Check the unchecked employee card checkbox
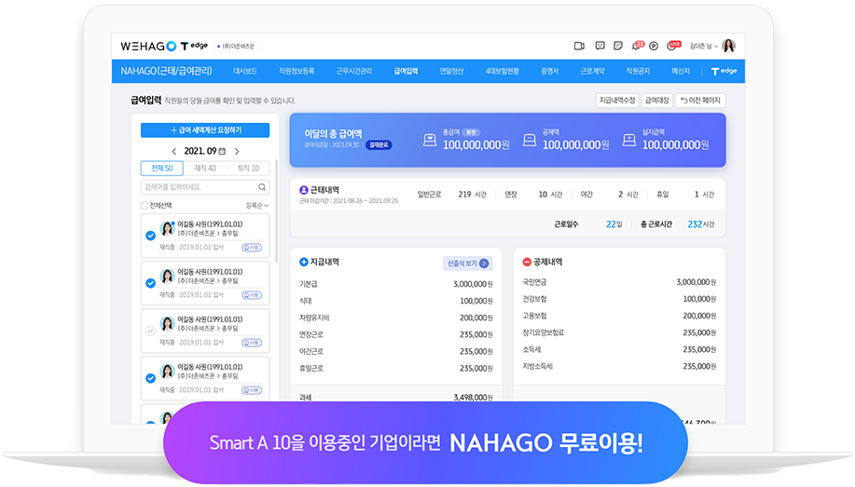The height and width of the screenshot is (487, 855). point(150,331)
